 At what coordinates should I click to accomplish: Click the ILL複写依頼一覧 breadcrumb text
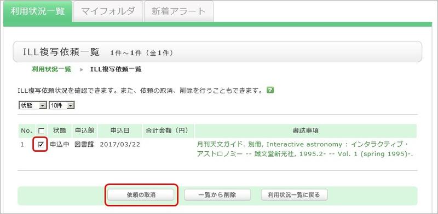[x=116, y=69]
